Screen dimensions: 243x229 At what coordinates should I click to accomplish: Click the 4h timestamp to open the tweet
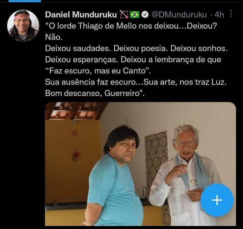[x=219, y=15]
